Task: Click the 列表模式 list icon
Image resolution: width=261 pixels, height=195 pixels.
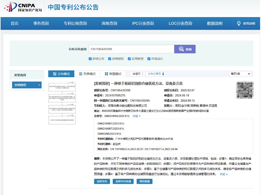Action: [81, 74]
